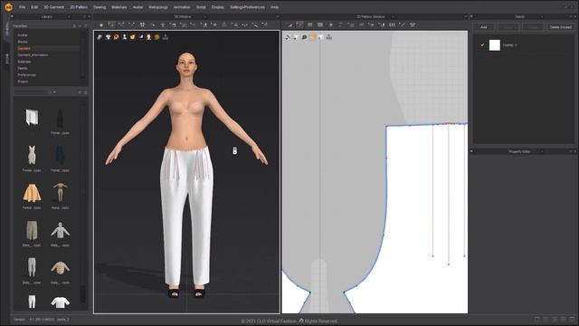
Task: Select the beige jacket garment thumbnail
Action: pos(61,268)
